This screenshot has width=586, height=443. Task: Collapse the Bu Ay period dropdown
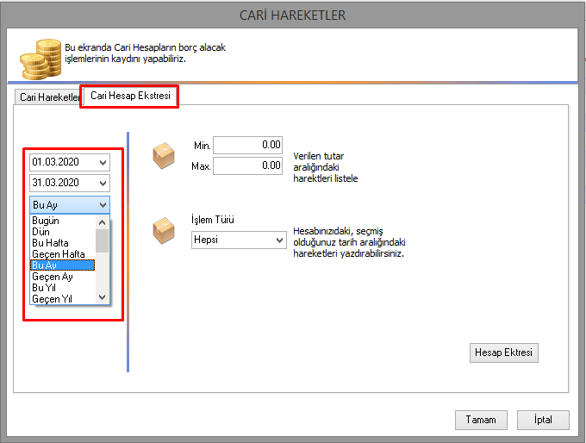[103, 204]
